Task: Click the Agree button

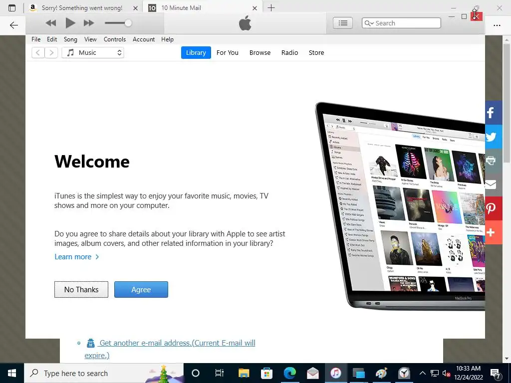Action: 141,290
